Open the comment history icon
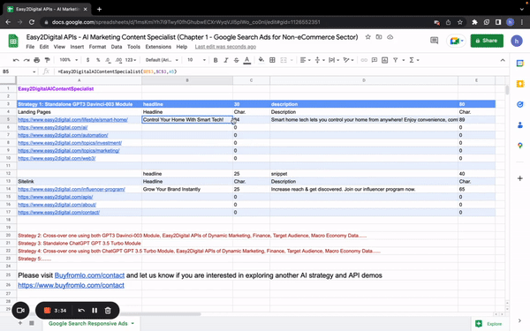The height and width of the screenshot is (331, 530). pos(435,41)
